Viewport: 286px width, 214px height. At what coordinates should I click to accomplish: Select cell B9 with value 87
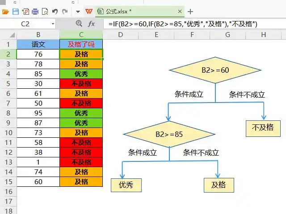[38, 123]
